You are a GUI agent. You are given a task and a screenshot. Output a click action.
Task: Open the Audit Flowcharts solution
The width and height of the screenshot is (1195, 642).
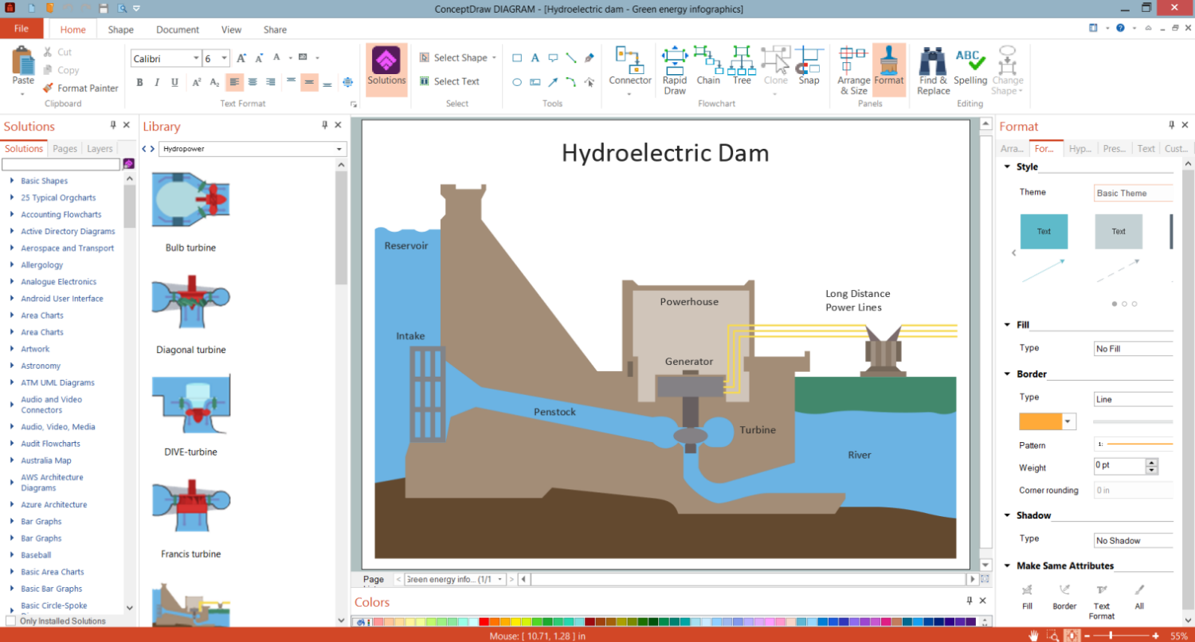pos(50,444)
